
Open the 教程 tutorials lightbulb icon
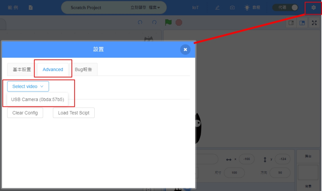(x=247, y=7)
